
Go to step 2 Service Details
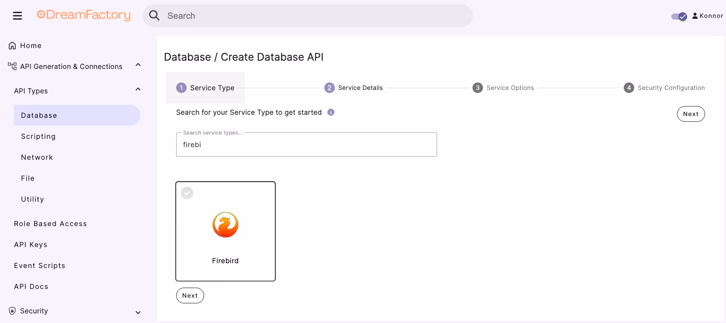click(x=354, y=88)
